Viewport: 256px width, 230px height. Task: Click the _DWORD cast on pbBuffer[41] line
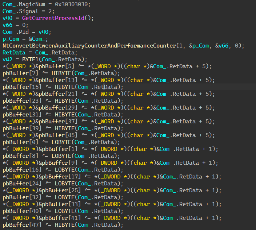click(x=17, y=218)
